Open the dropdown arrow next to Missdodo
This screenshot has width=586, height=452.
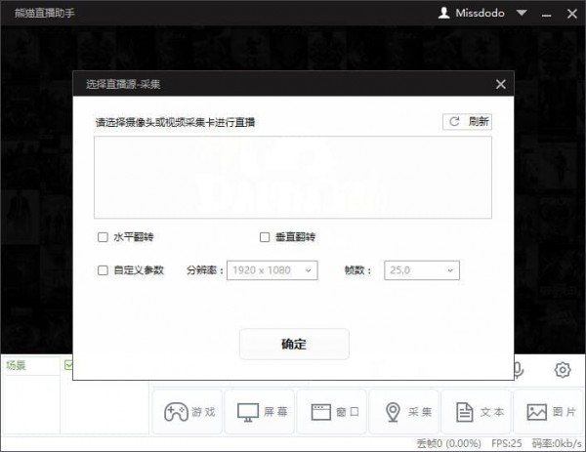tap(522, 14)
